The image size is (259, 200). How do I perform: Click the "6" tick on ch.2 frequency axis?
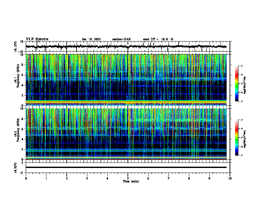23,129
